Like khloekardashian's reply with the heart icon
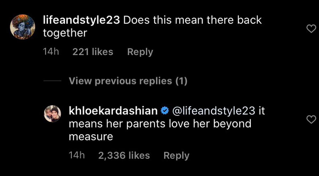This screenshot has height=176, width=319. point(311,119)
